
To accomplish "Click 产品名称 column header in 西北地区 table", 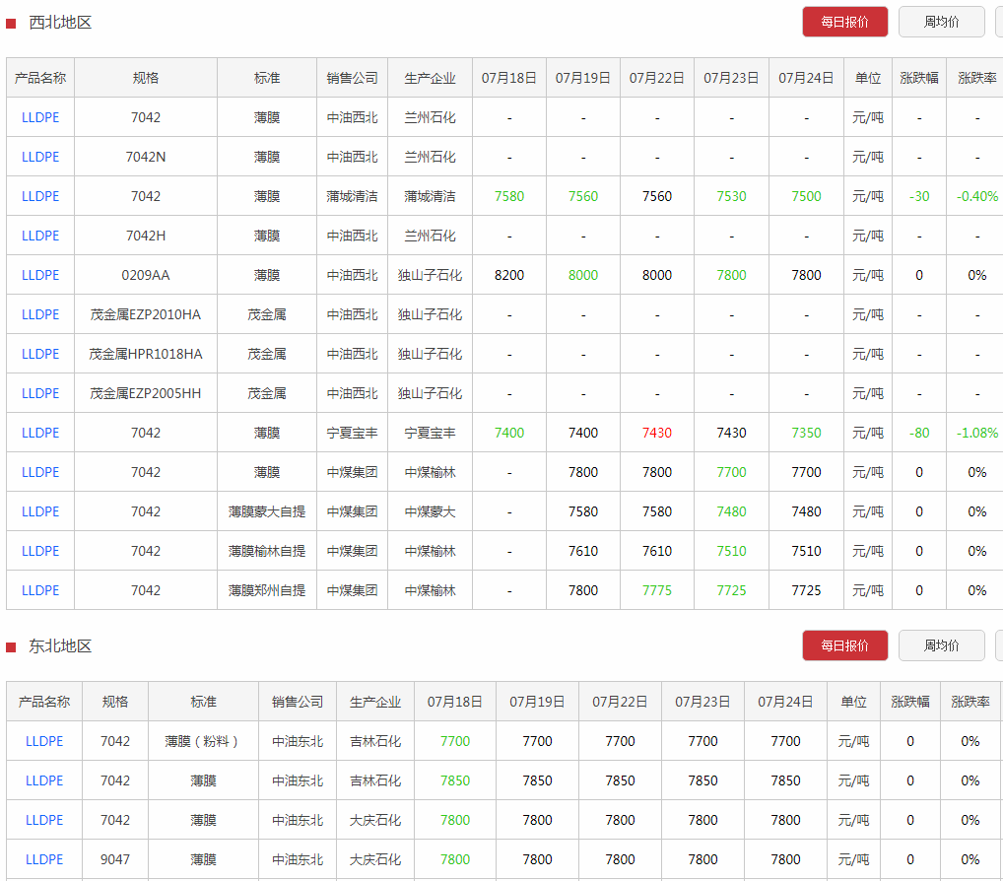I will (x=40, y=78).
